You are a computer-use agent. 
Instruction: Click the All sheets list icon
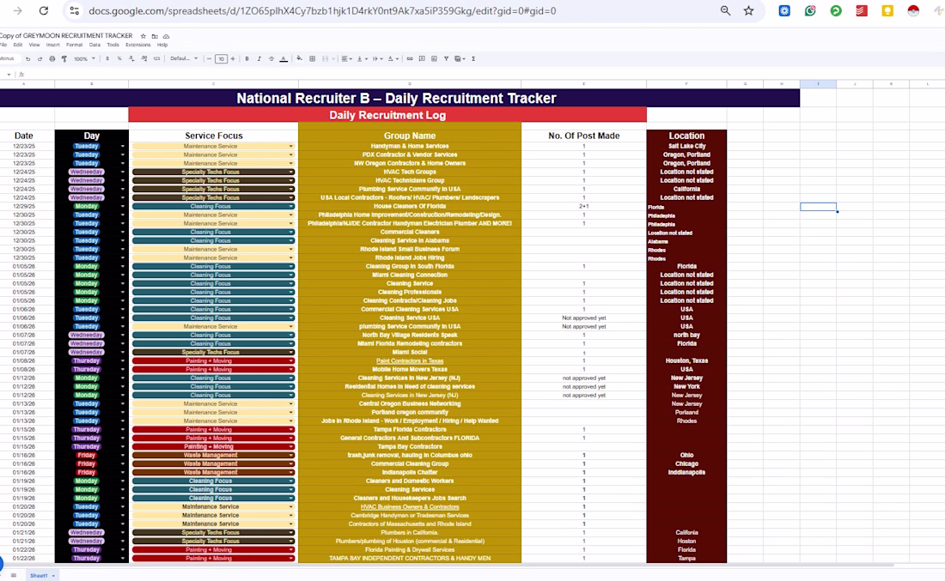click(x=13, y=576)
